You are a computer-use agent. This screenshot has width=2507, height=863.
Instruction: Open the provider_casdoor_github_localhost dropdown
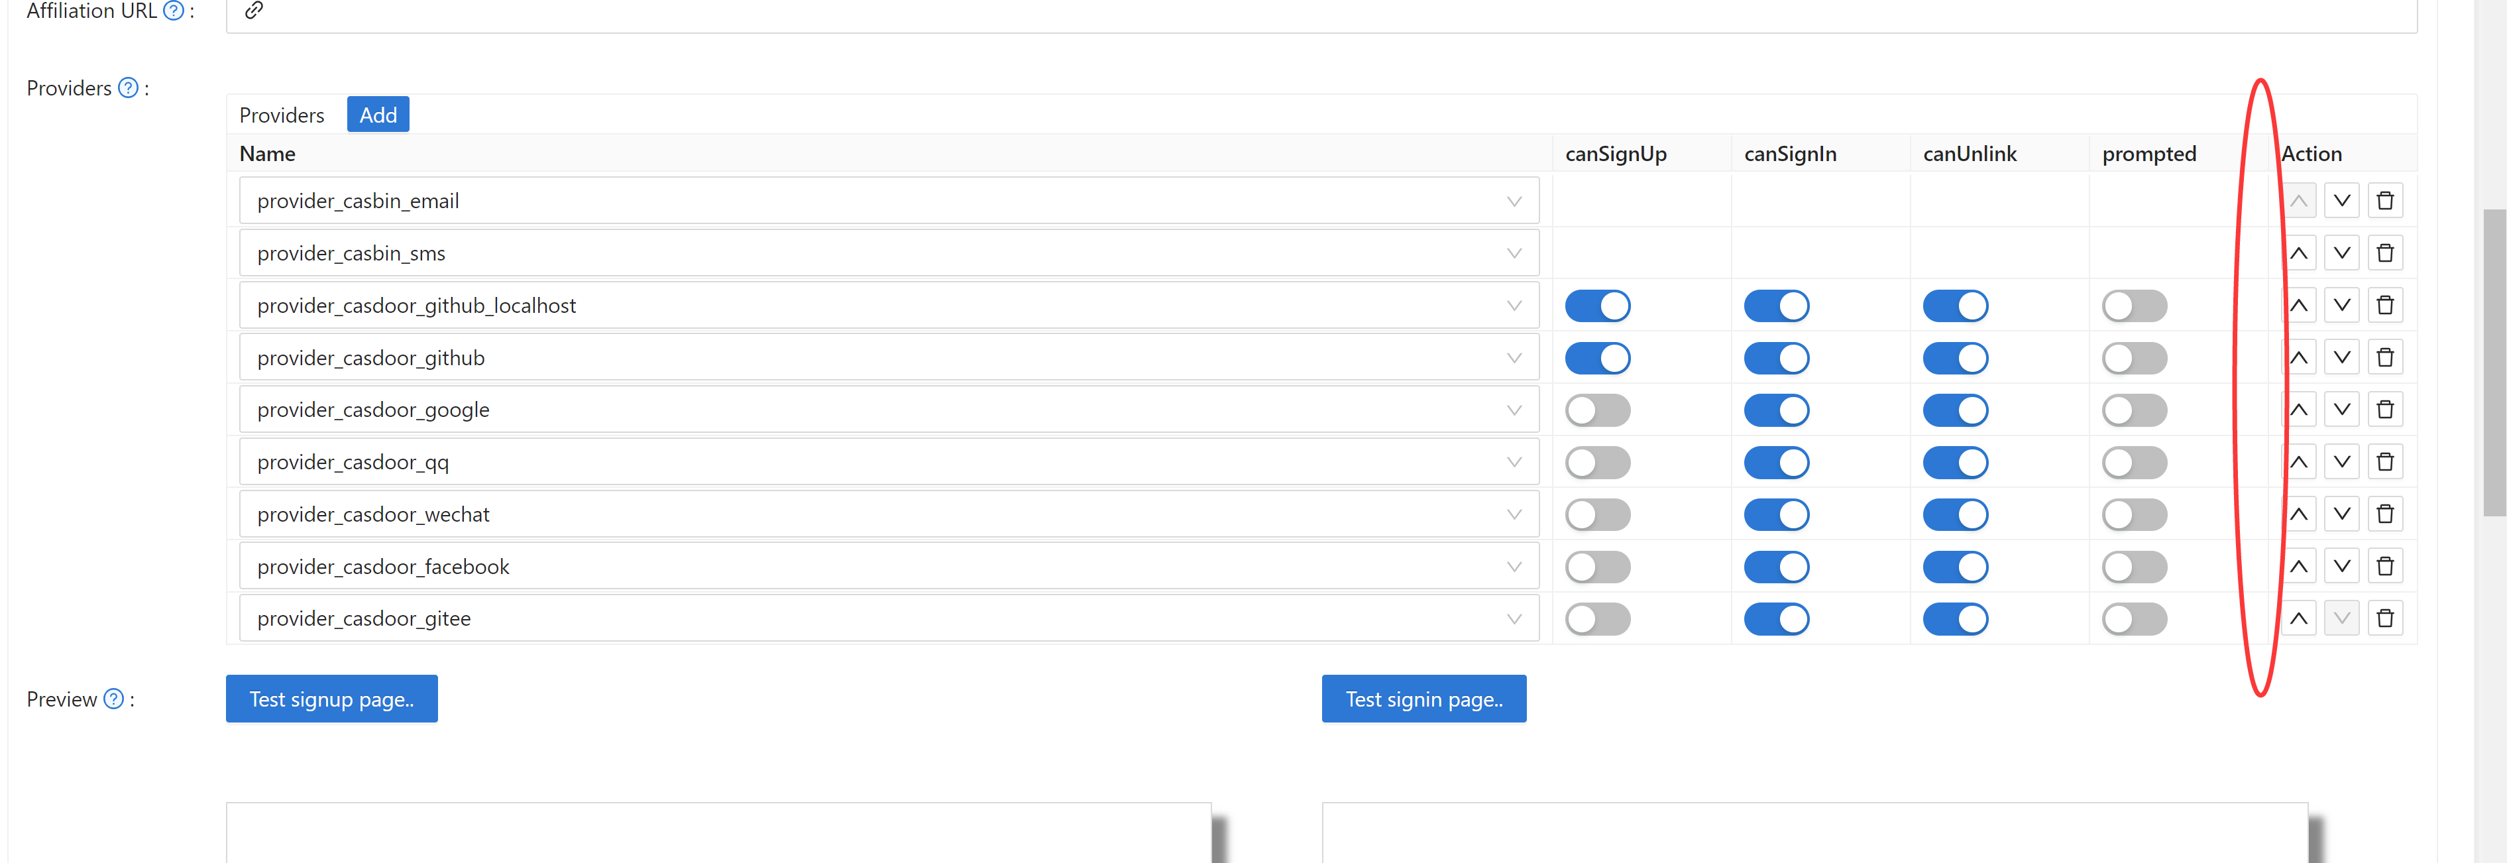click(x=1514, y=304)
